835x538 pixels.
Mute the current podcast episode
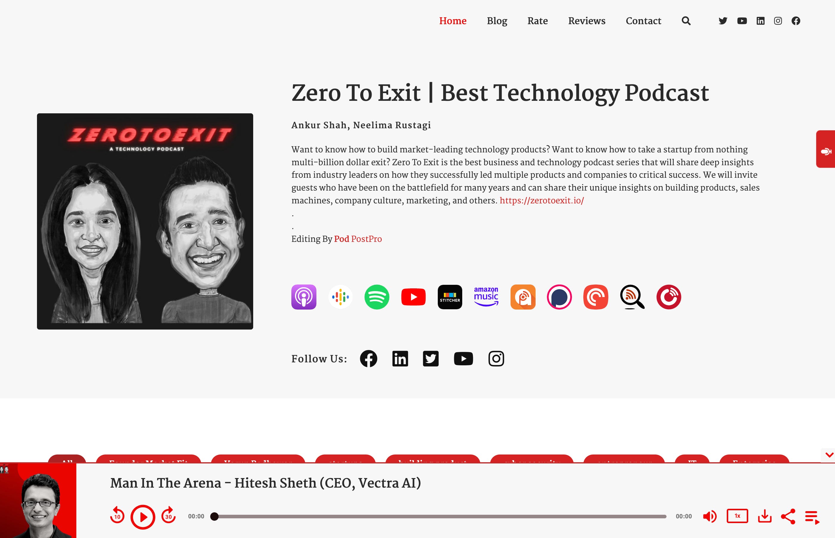tap(710, 516)
